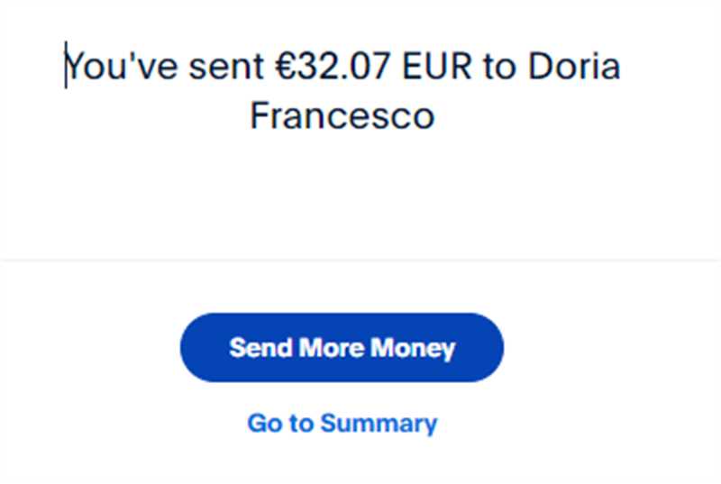Click the name Francesco on the second line
This screenshot has height=484, width=721.
pos(342,116)
